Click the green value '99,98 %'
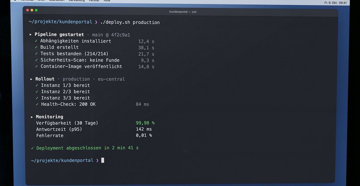This screenshot has height=186, width=360. tap(145, 123)
